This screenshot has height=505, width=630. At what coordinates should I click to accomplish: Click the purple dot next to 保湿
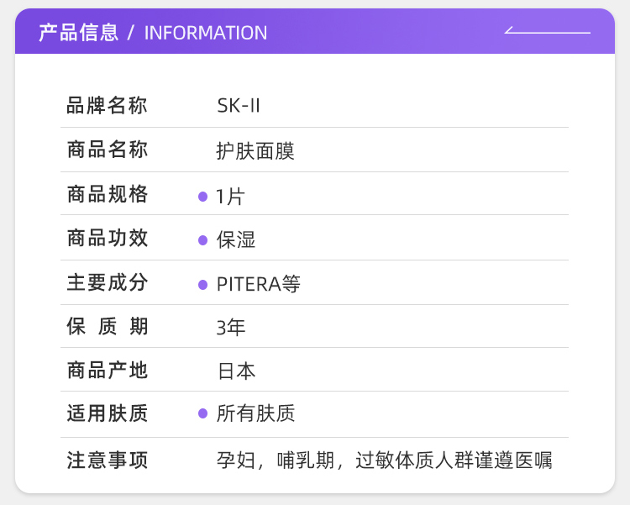pos(202,240)
